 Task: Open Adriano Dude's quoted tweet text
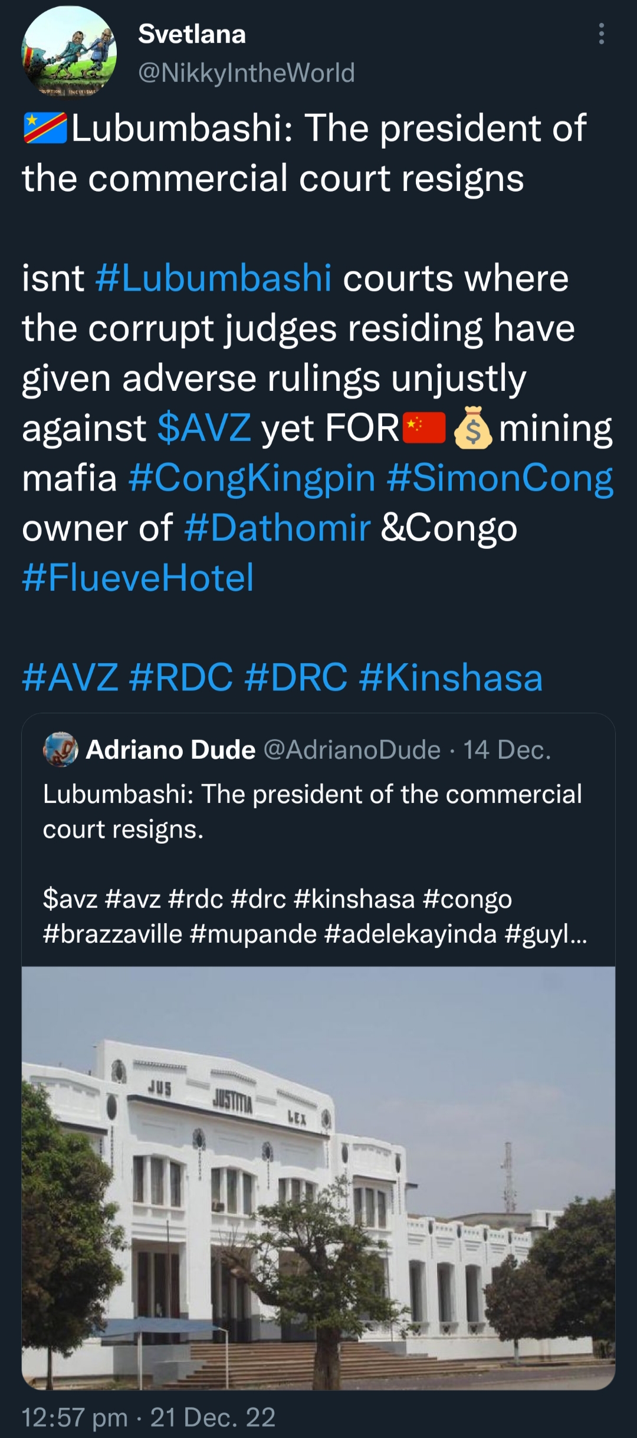click(x=313, y=812)
